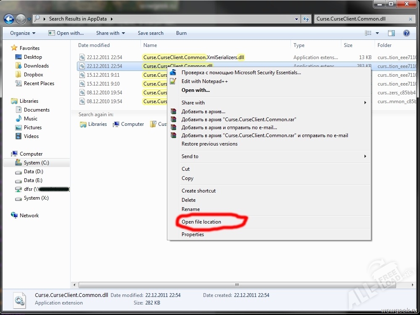Expand the change view options dropdown arrow
This screenshot has width=420, height=315.
pyautogui.click(x=377, y=33)
